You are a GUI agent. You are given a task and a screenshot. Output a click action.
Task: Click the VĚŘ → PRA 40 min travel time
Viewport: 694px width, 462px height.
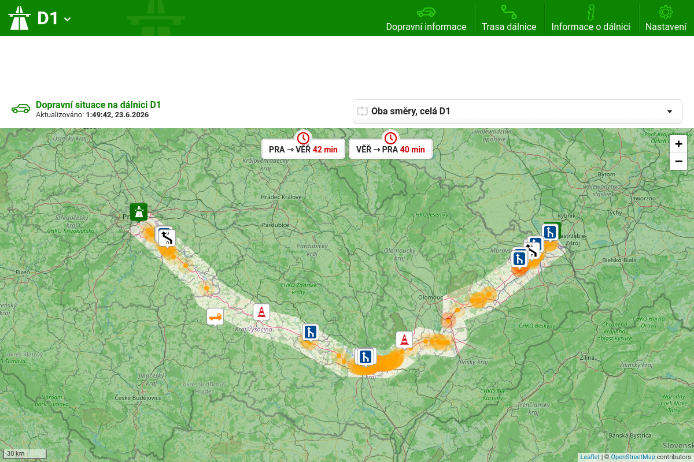click(390, 149)
